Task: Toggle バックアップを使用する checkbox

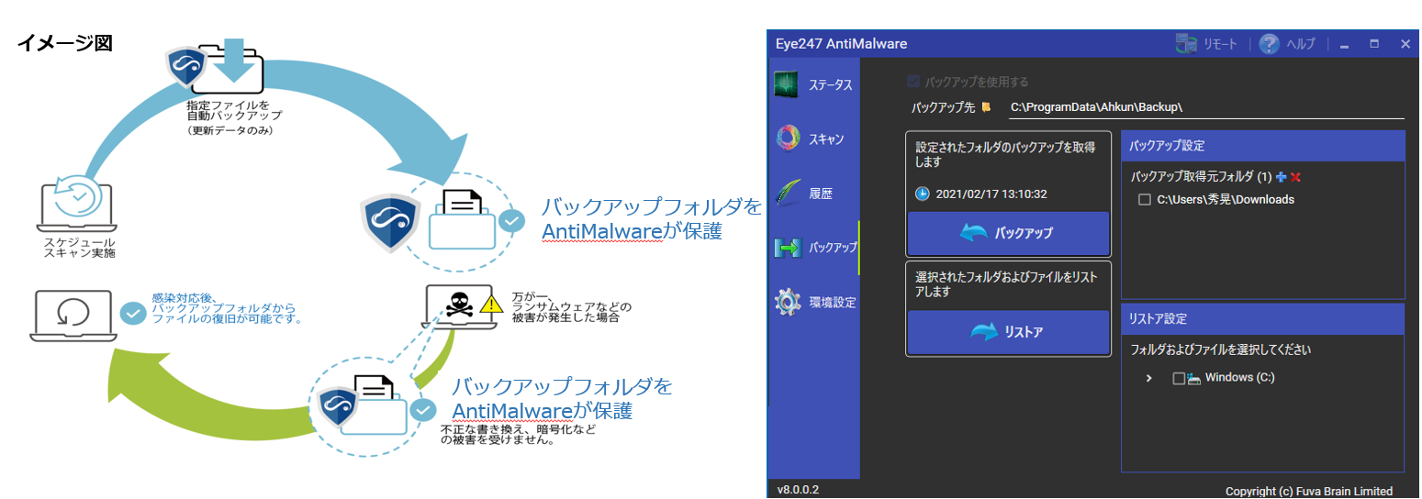Action: [x=913, y=82]
